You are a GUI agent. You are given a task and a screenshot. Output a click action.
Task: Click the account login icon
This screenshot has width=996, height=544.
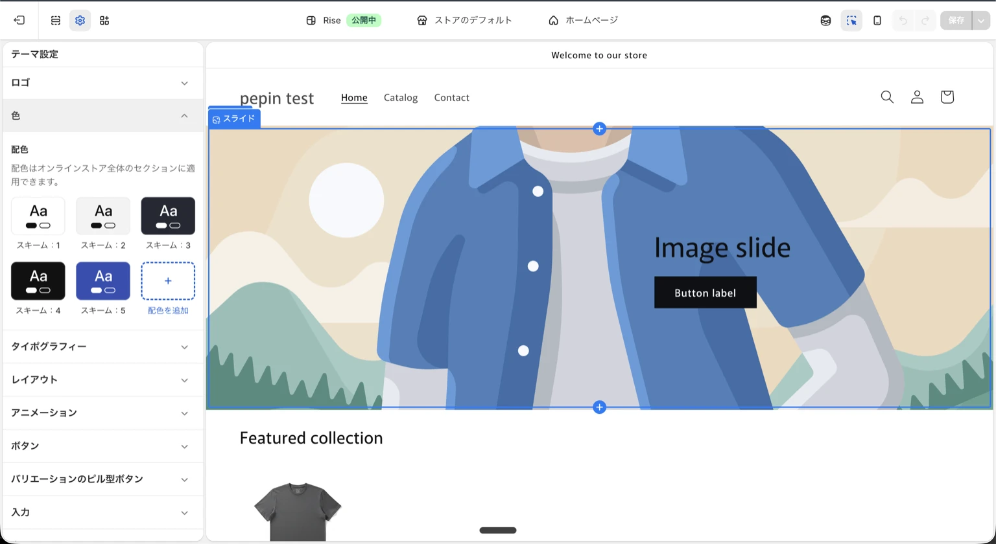(917, 97)
